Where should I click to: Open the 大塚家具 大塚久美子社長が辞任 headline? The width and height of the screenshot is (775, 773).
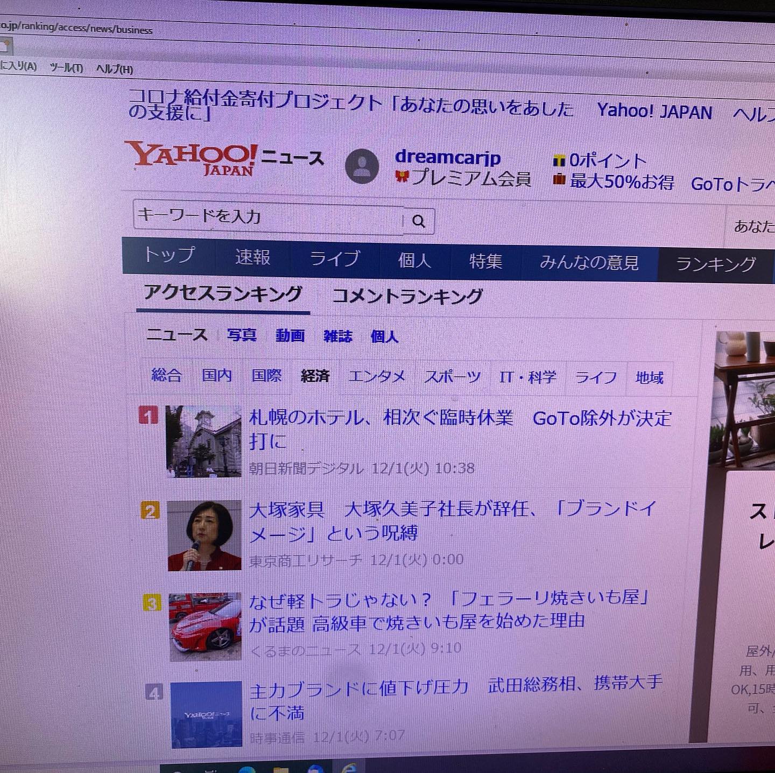[x=453, y=521]
